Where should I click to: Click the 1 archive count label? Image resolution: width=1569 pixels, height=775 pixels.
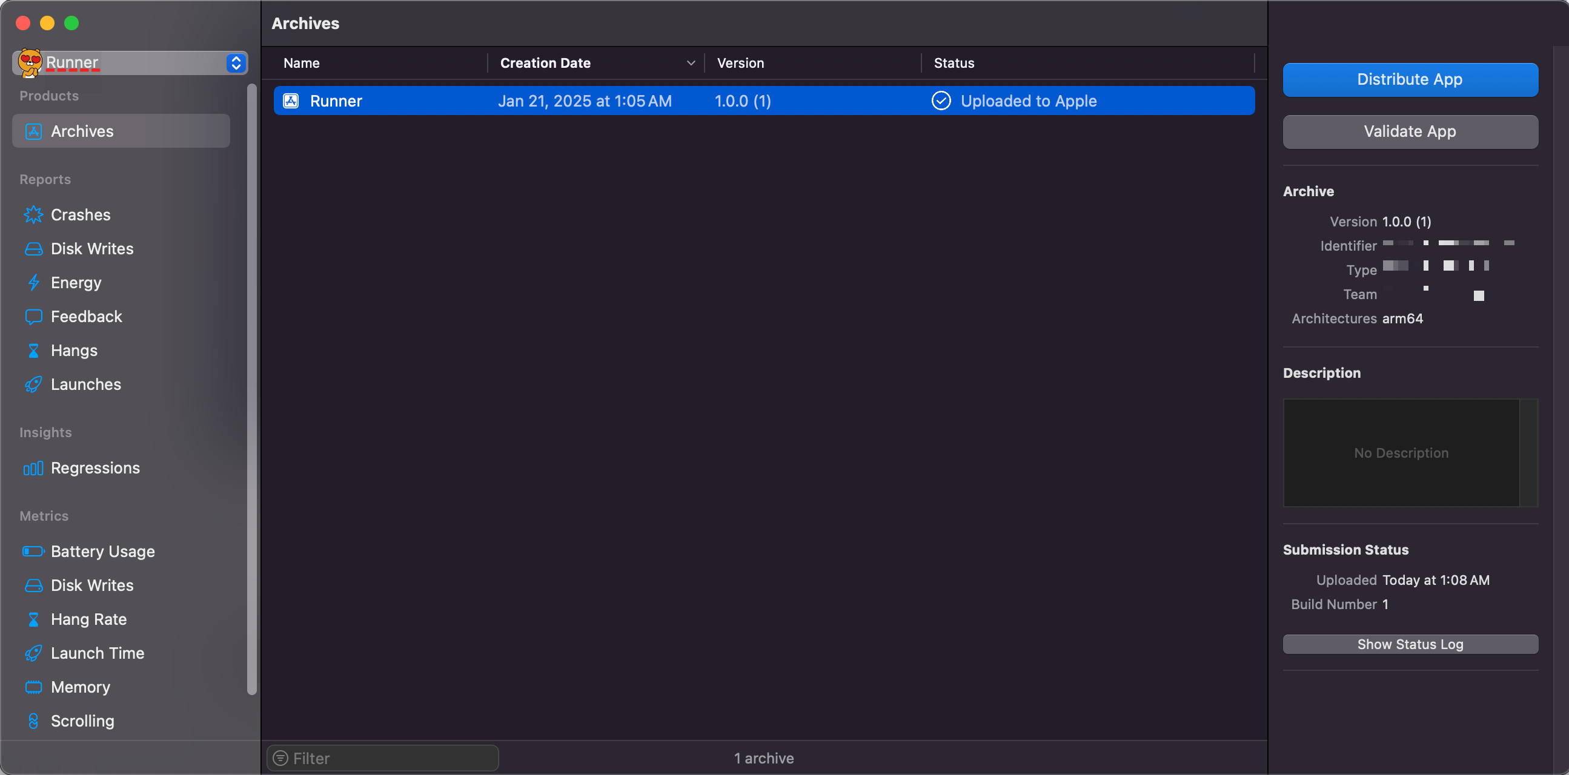pos(764,759)
